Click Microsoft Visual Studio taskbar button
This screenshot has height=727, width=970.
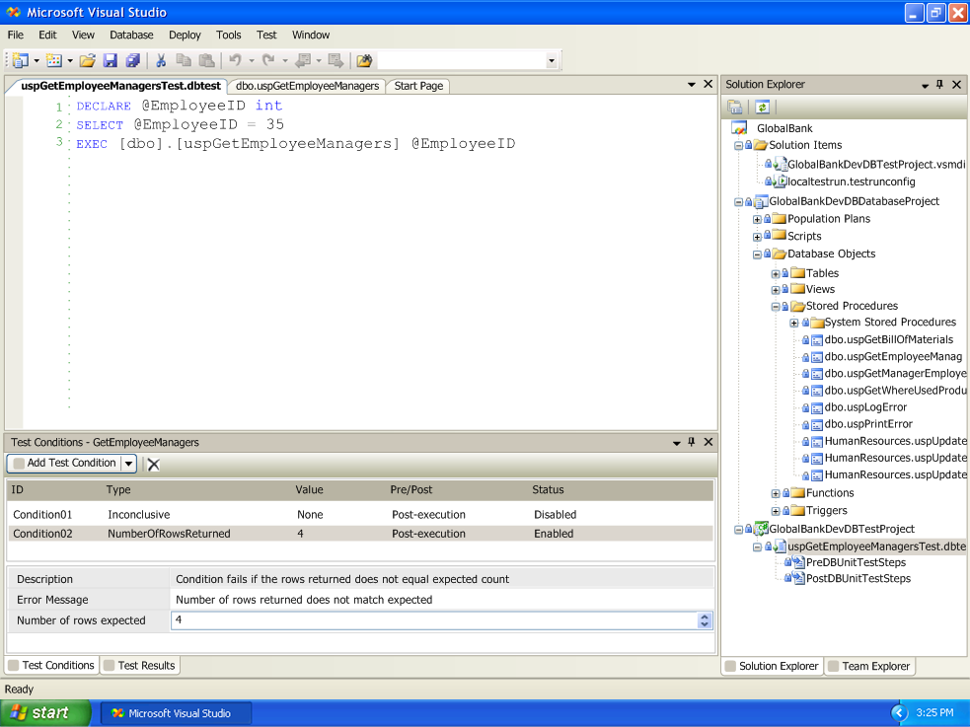176,713
